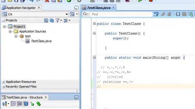Click into the Find input field
The width and height of the screenshot is (195, 109).
[x=121, y=14]
